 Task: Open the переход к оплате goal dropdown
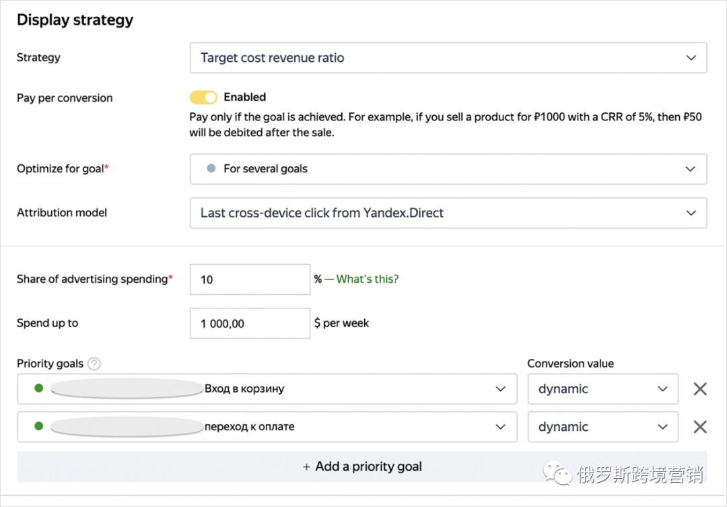click(x=267, y=427)
